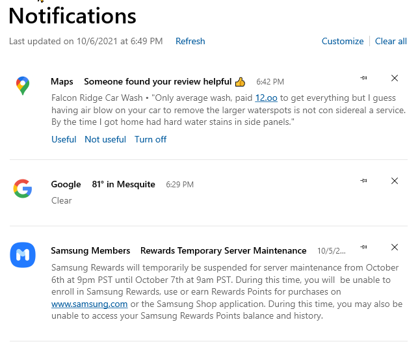The height and width of the screenshot is (346, 420).
Task: Pin the Samsung Members notification
Action: (363, 247)
